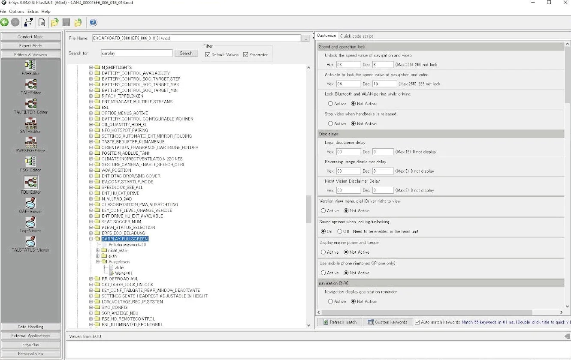This screenshot has width=571, height=360.
Task: Open the Options menu
Action: [x=17, y=11]
